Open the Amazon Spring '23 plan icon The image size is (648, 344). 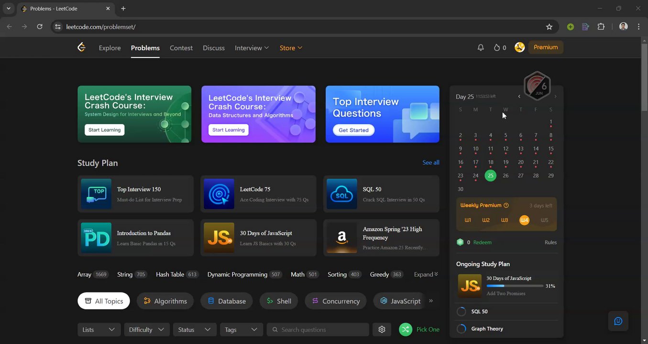(342, 237)
